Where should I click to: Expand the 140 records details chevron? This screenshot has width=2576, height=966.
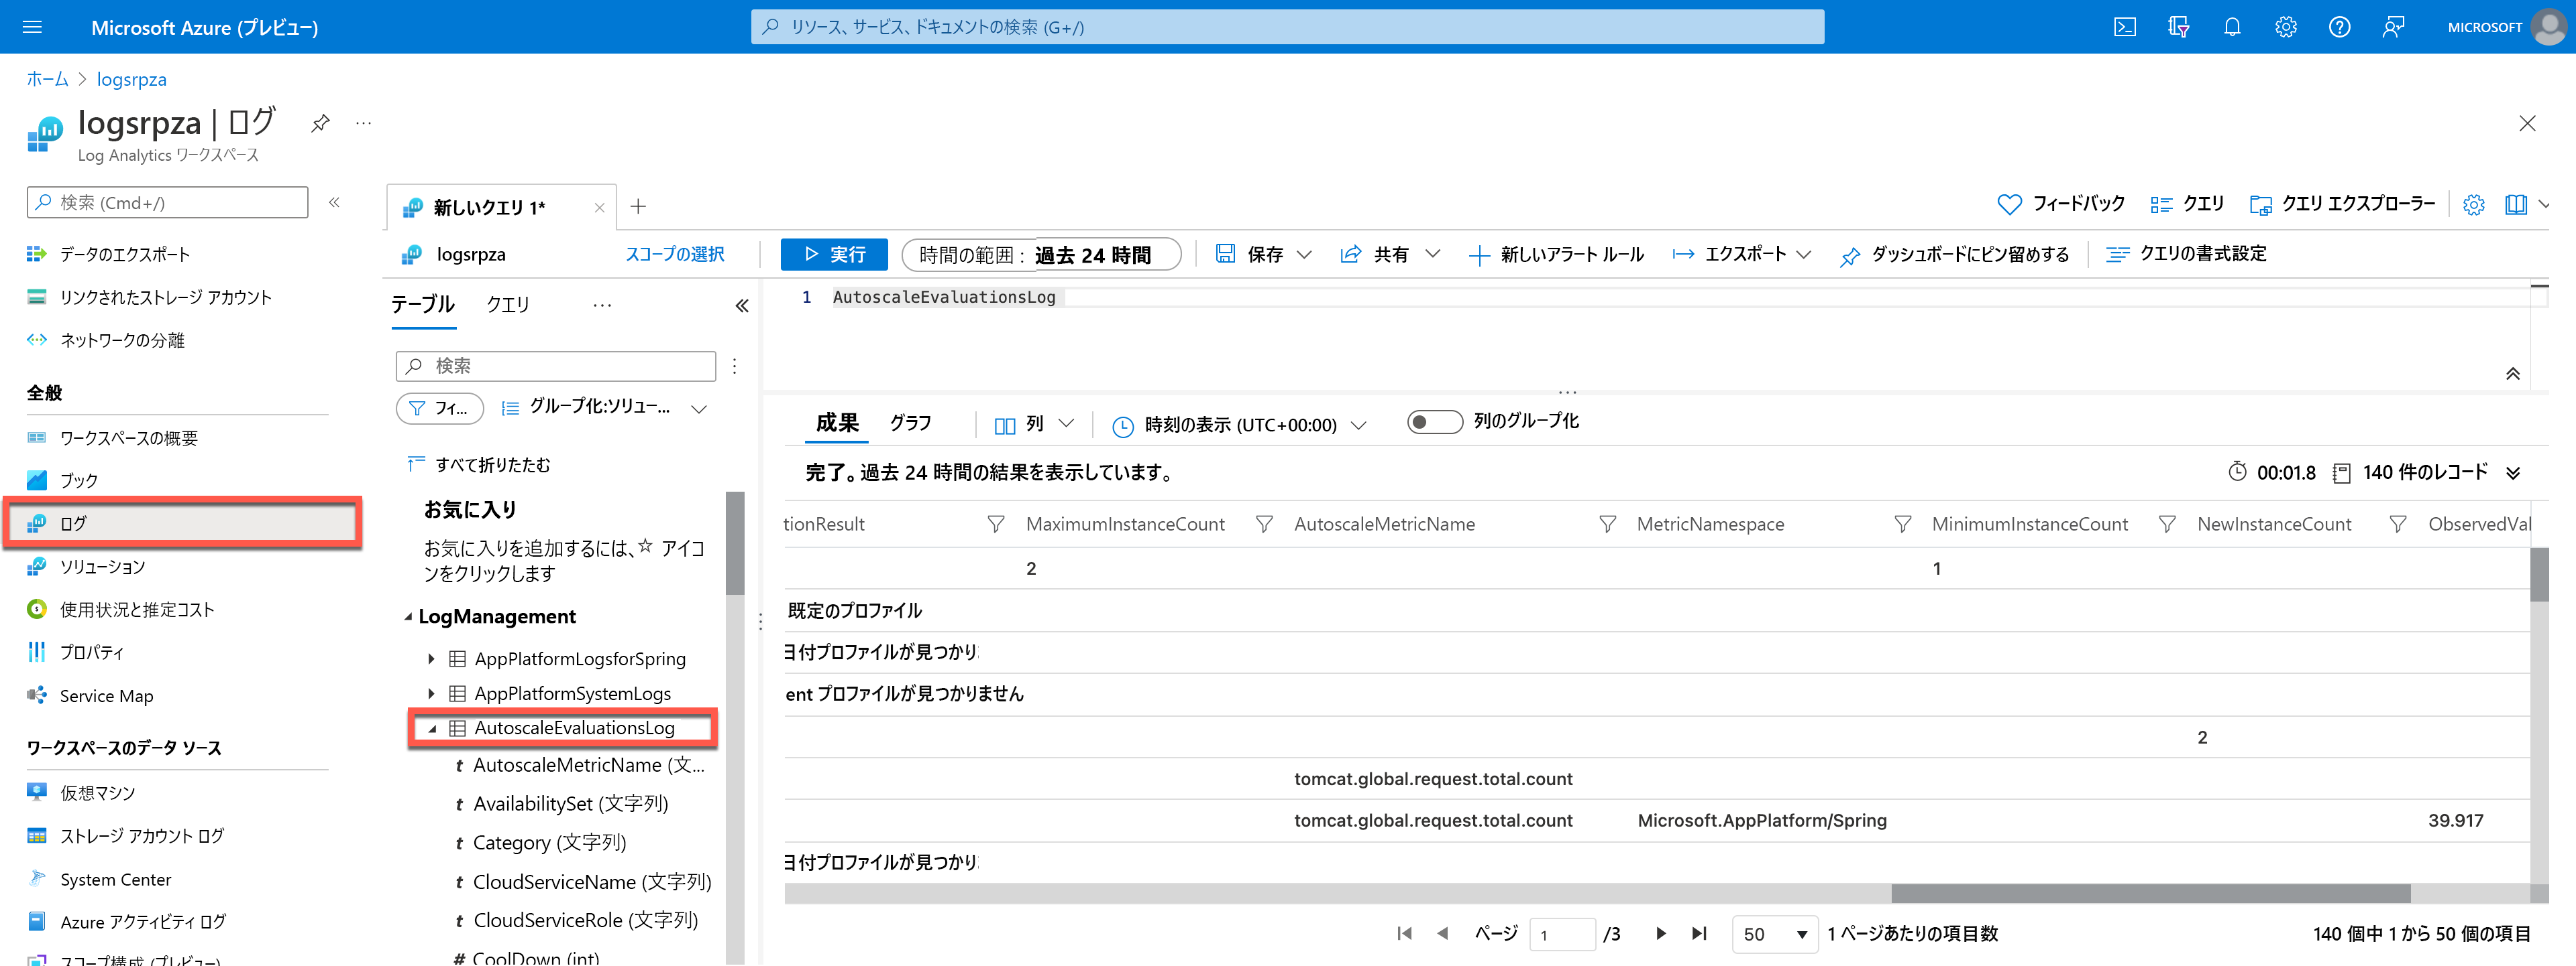click(2513, 472)
